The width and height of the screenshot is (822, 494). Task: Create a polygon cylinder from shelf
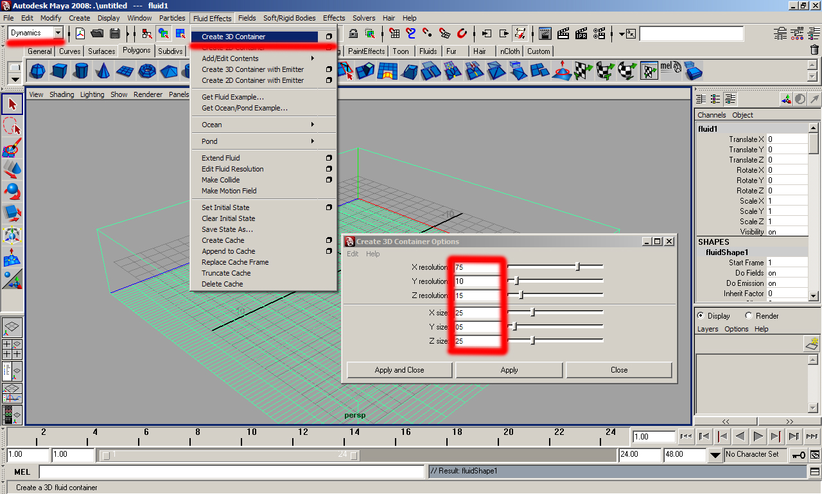click(x=82, y=71)
